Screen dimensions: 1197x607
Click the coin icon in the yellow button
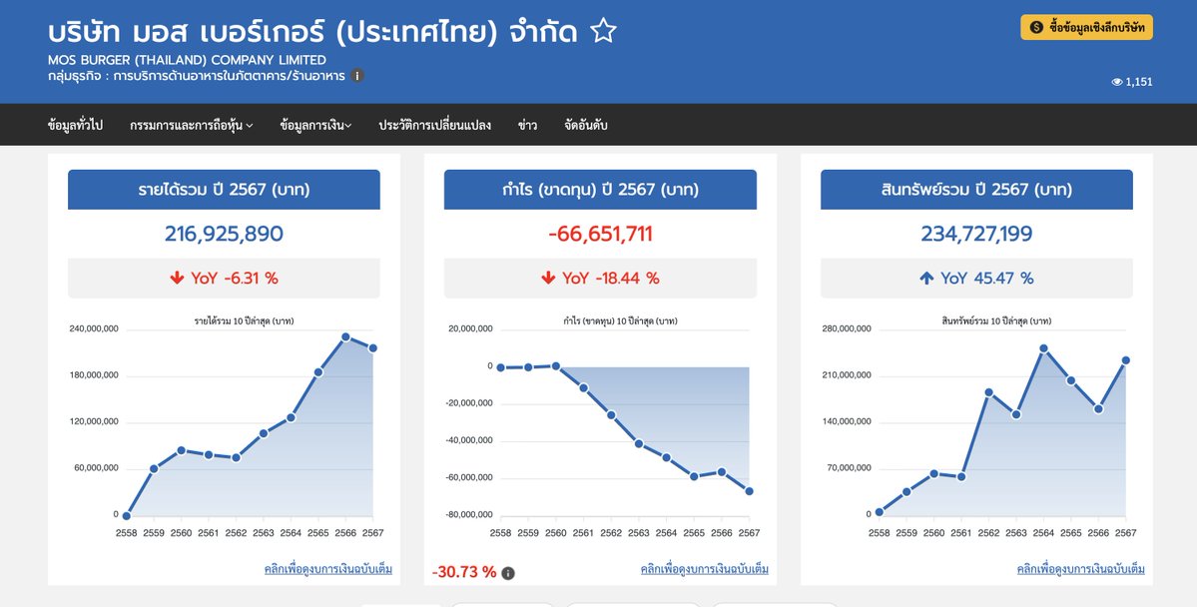point(1036,28)
